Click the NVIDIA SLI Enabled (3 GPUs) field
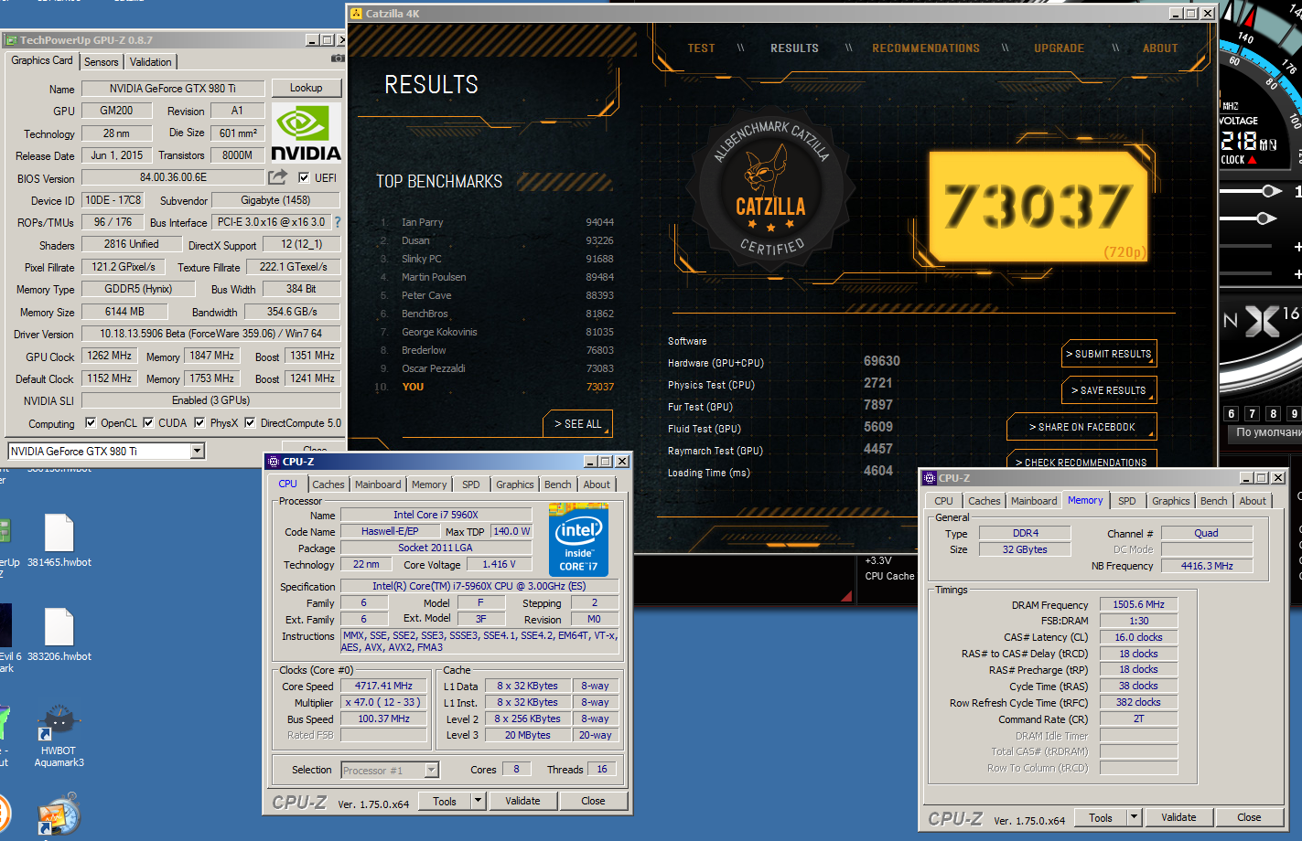 tap(211, 400)
